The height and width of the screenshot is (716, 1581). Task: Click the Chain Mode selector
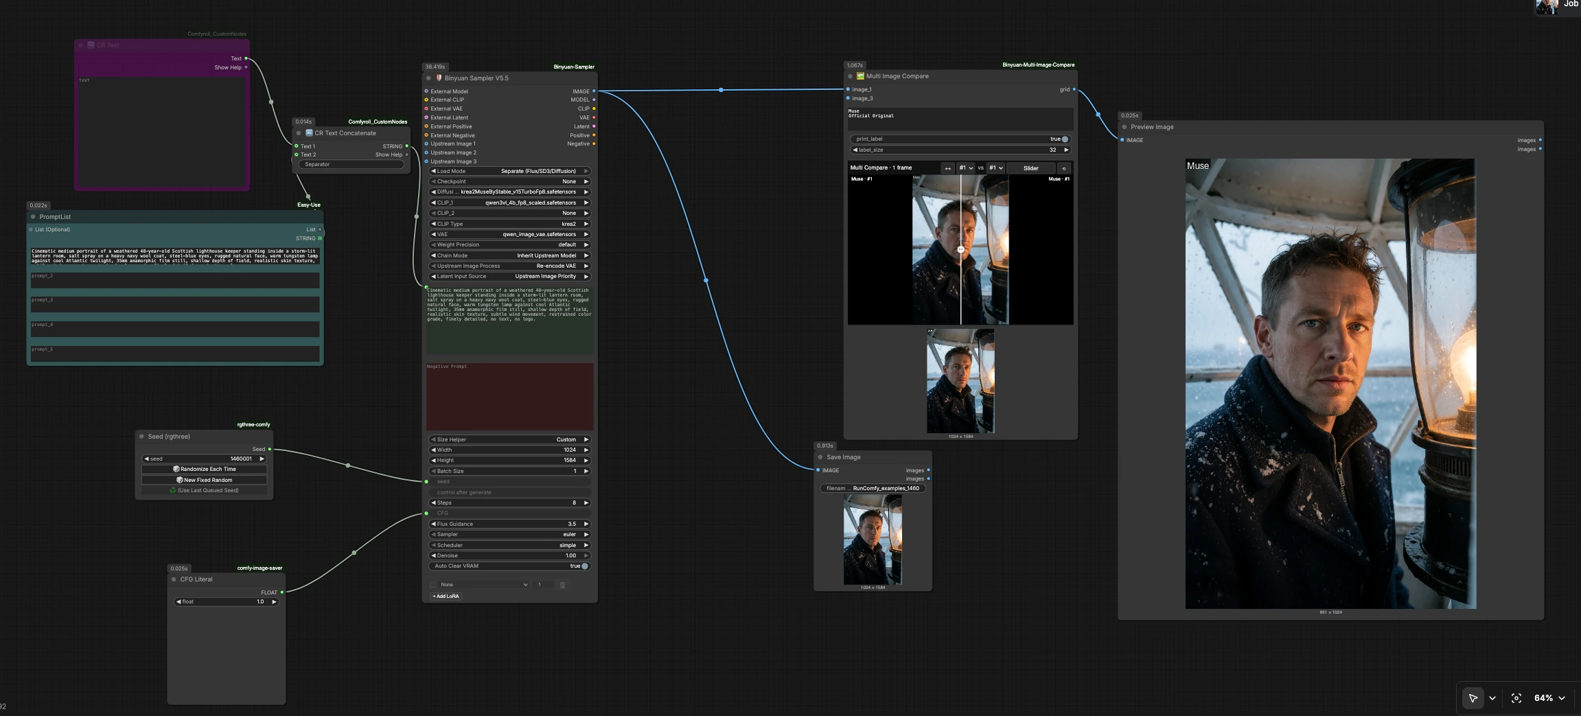coord(509,255)
